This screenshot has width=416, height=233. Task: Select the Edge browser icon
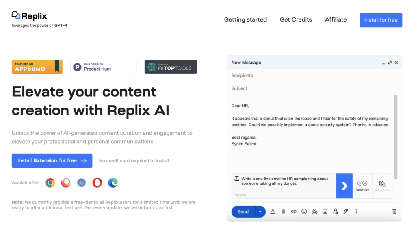click(x=113, y=183)
